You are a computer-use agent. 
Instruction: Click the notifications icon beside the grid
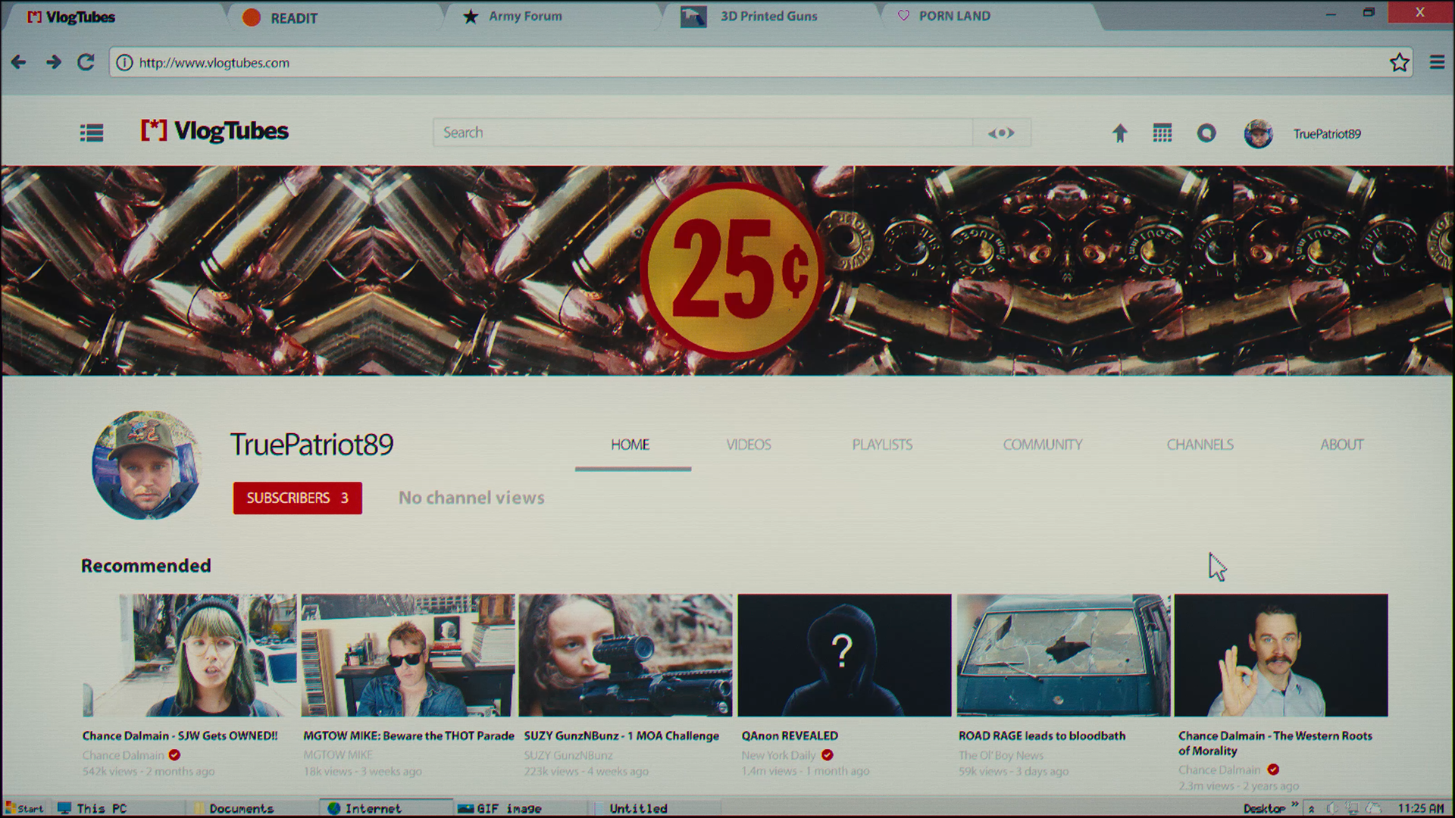pyautogui.click(x=1206, y=133)
